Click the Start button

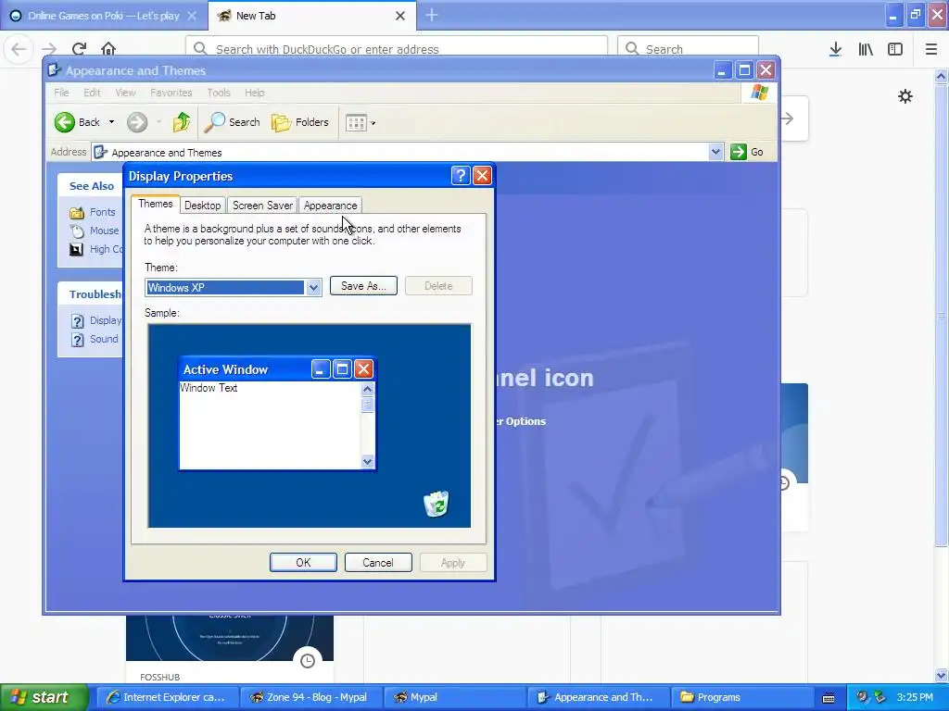tap(44, 697)
